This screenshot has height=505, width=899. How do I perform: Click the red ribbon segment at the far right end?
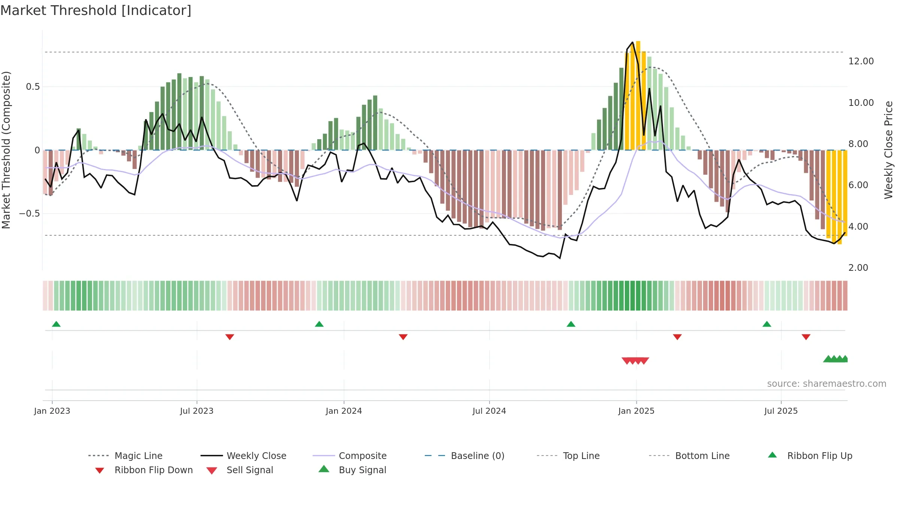(845, 296)
